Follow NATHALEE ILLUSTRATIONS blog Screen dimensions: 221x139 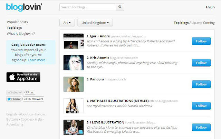tap(201, 106)
